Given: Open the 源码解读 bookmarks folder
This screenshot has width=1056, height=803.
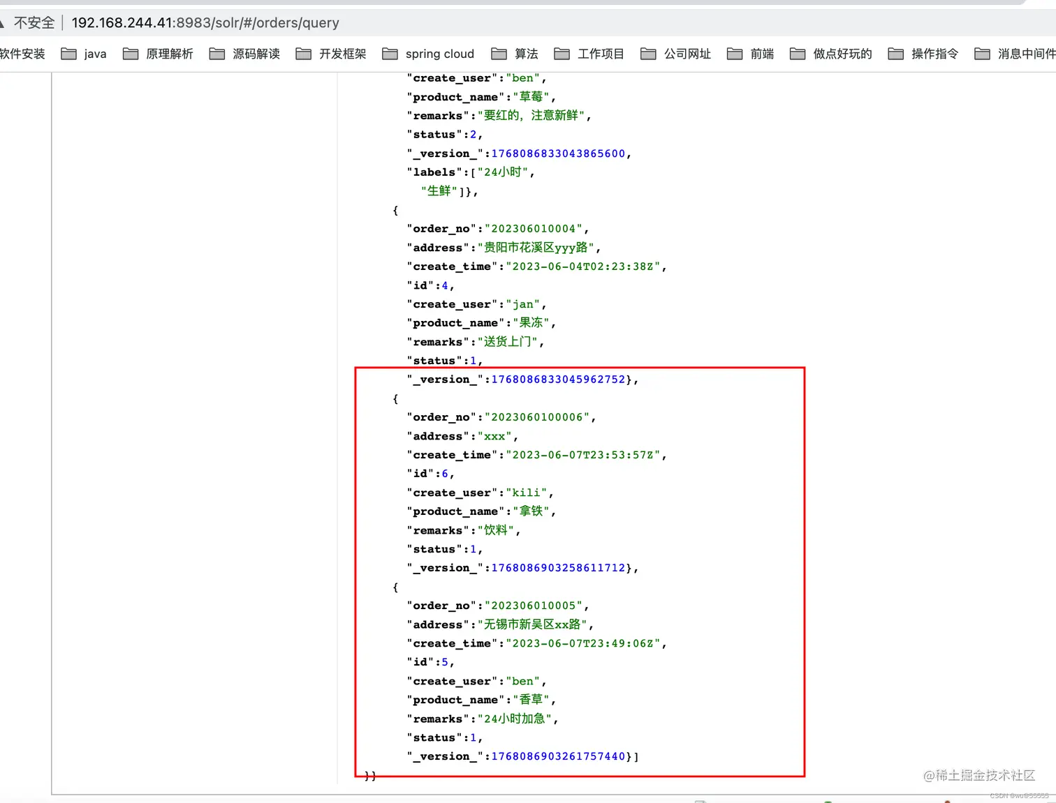Looking at the screenshot, I should click(244, 54).
